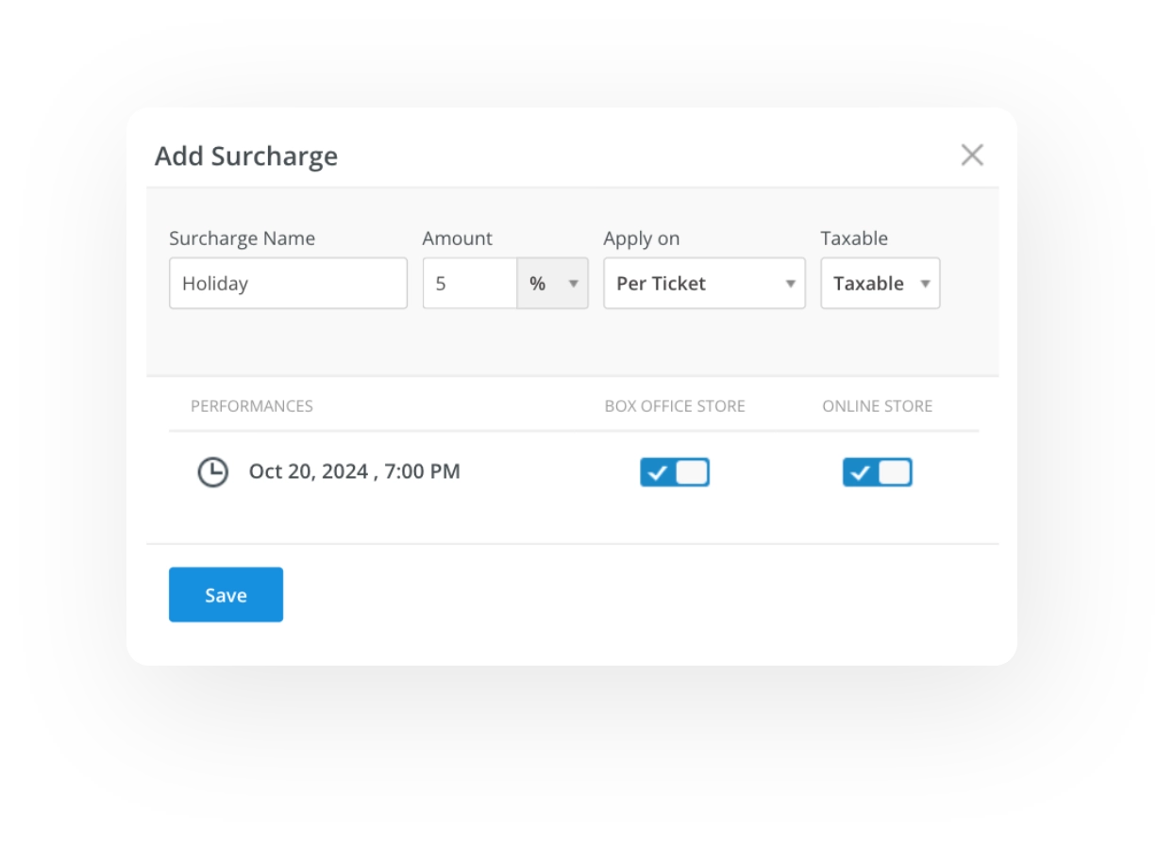Turn off the Online Store toggle
The height and width of the screenshot is (841, 1174).
coord(877,472)
